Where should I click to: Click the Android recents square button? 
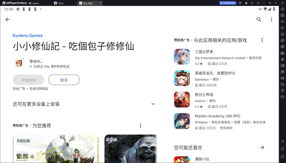pos(283,157)
